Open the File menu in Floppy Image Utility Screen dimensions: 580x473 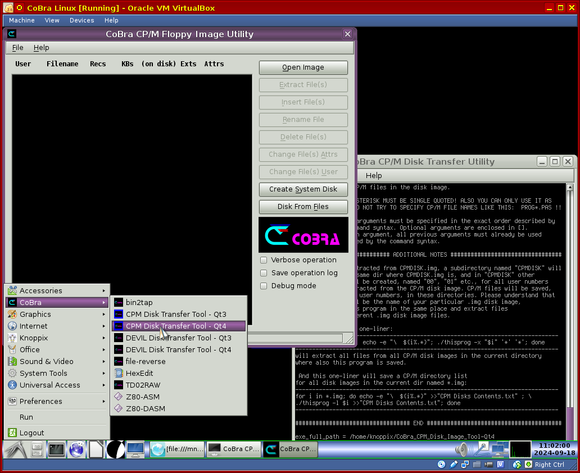tap(17, 48)
